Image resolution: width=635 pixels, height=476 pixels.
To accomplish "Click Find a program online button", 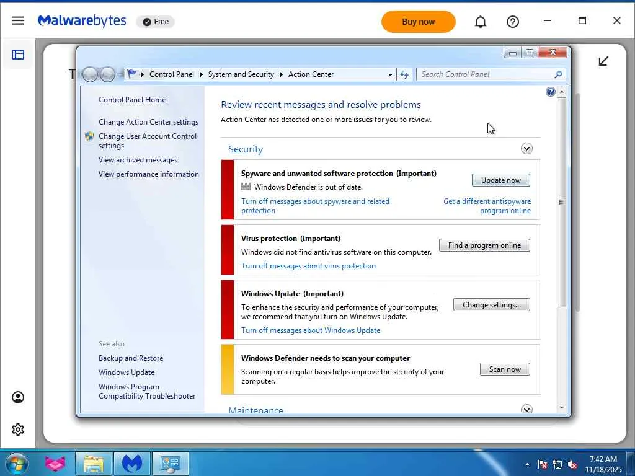I will 484,245.
